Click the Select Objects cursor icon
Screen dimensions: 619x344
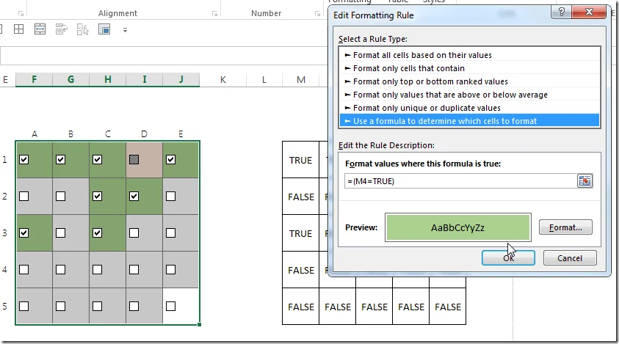click(82, 29)
